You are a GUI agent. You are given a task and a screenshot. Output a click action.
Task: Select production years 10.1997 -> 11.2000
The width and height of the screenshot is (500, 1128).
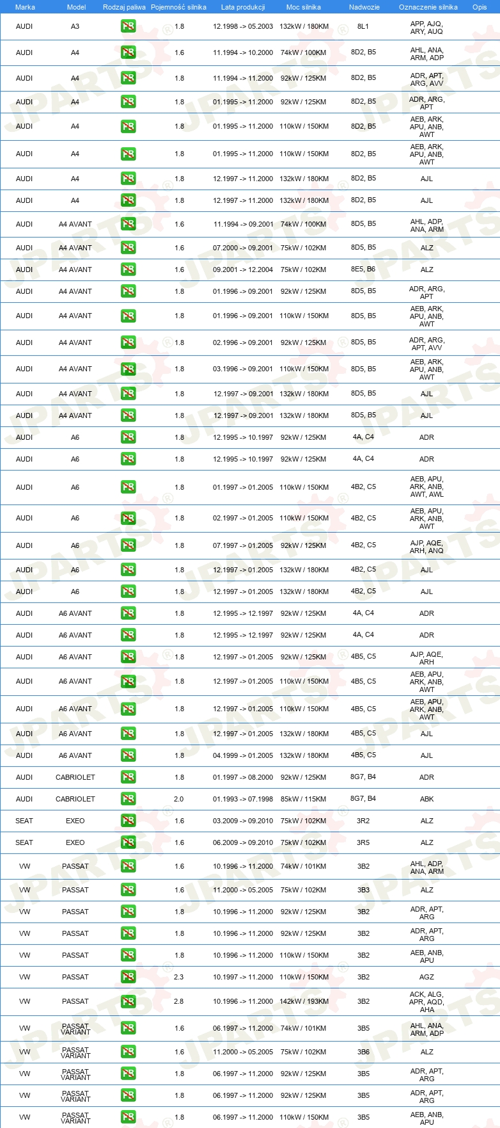(x=243, y=977)
